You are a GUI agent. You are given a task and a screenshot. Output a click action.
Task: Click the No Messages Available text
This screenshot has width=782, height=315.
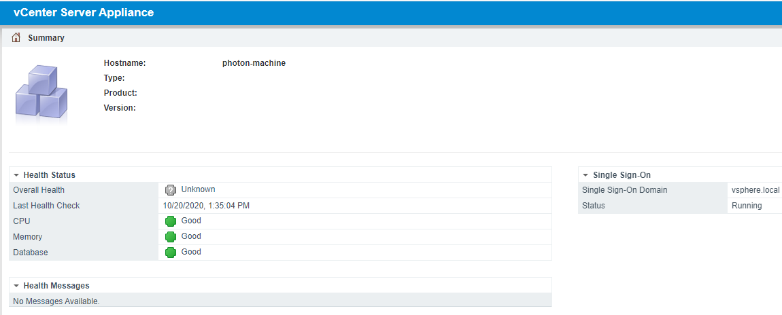[56, 301]
